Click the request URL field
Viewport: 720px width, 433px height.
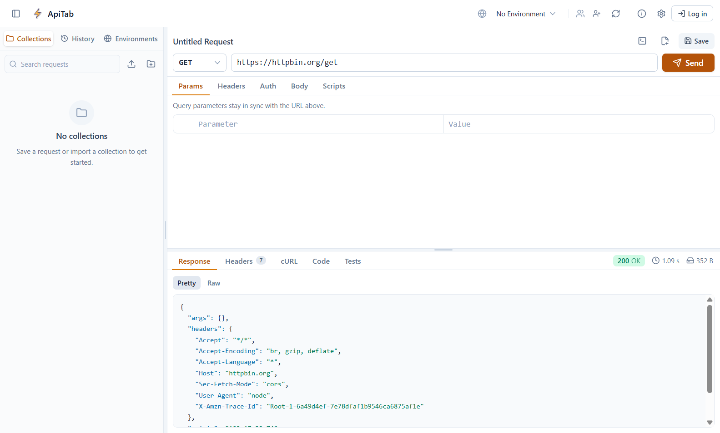pos(444,63)
